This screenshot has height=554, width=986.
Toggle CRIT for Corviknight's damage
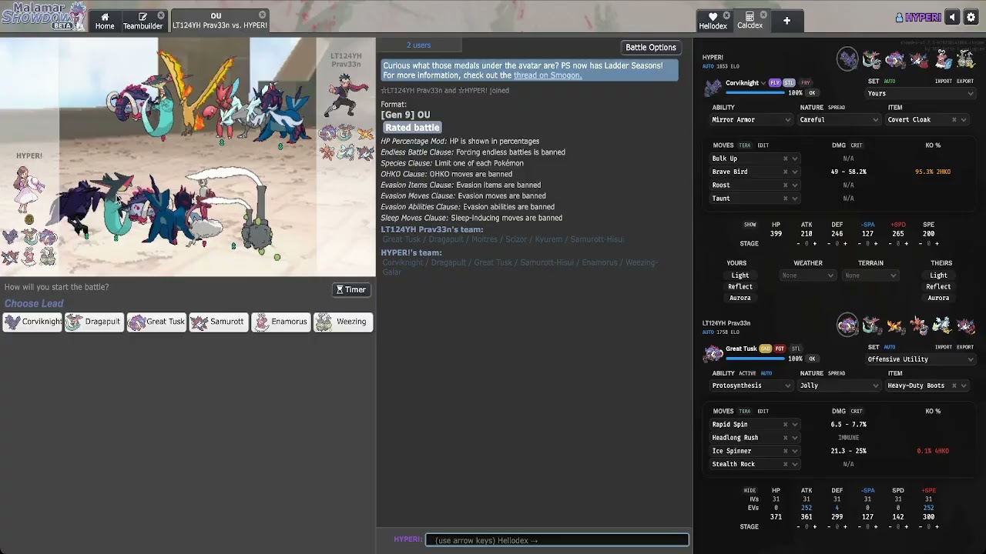tap(856, 145)
